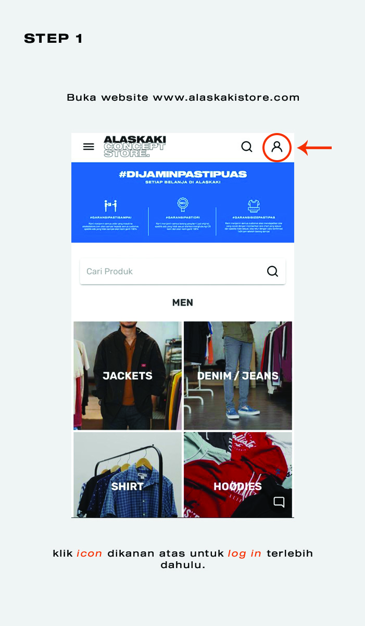Viewport: 365px width, 626px height.
Task: Click the magnifier inside Cari Produk box
Action: pyautogui.click(x=272, y=271)
